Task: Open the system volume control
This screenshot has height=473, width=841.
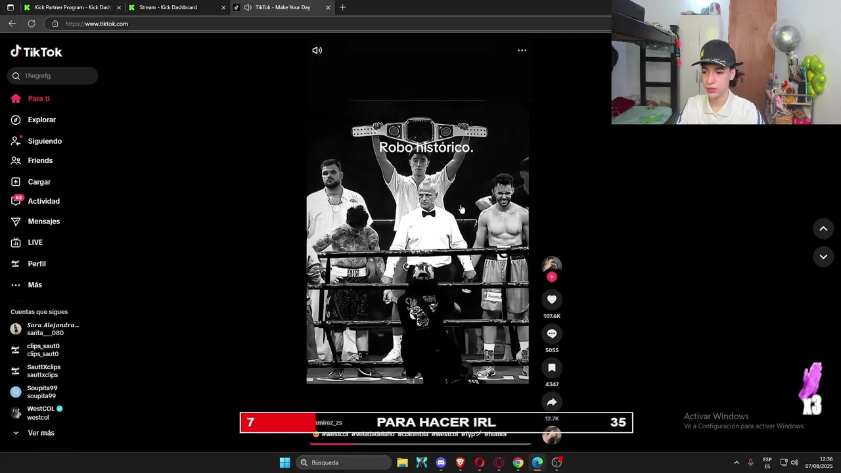Action: [794, 462]
